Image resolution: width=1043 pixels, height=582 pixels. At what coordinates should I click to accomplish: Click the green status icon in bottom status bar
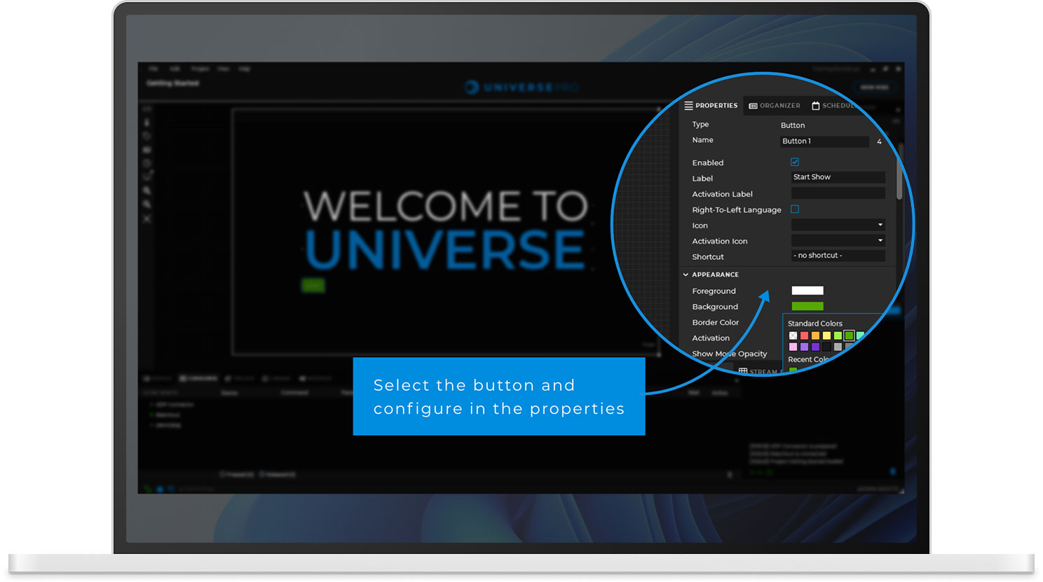(x=147, y=488)
